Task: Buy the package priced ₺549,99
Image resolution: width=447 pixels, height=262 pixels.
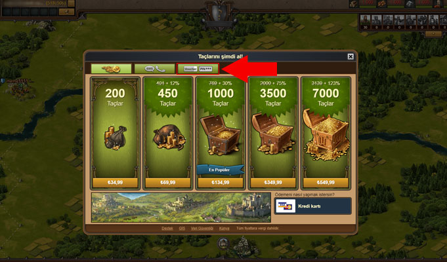Action: tap(326, 182)
